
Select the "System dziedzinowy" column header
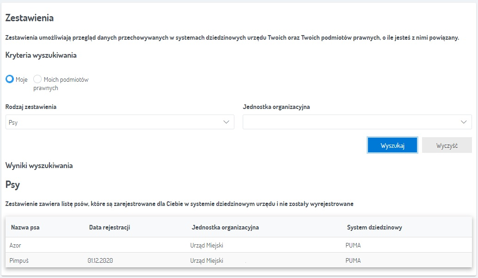[x=374, y=228]
